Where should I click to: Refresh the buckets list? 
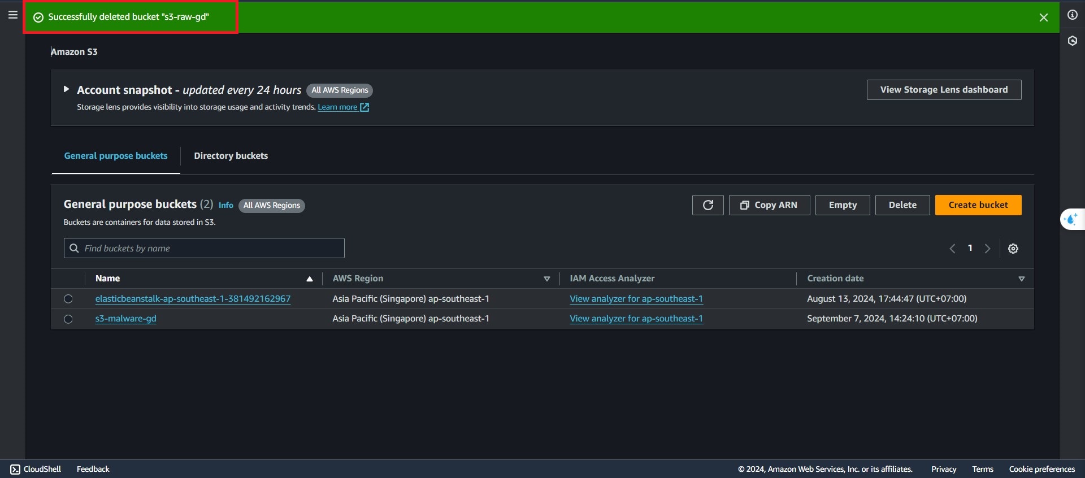[708, 205]
